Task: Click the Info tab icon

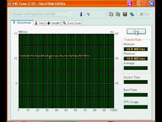Action: 36,23
